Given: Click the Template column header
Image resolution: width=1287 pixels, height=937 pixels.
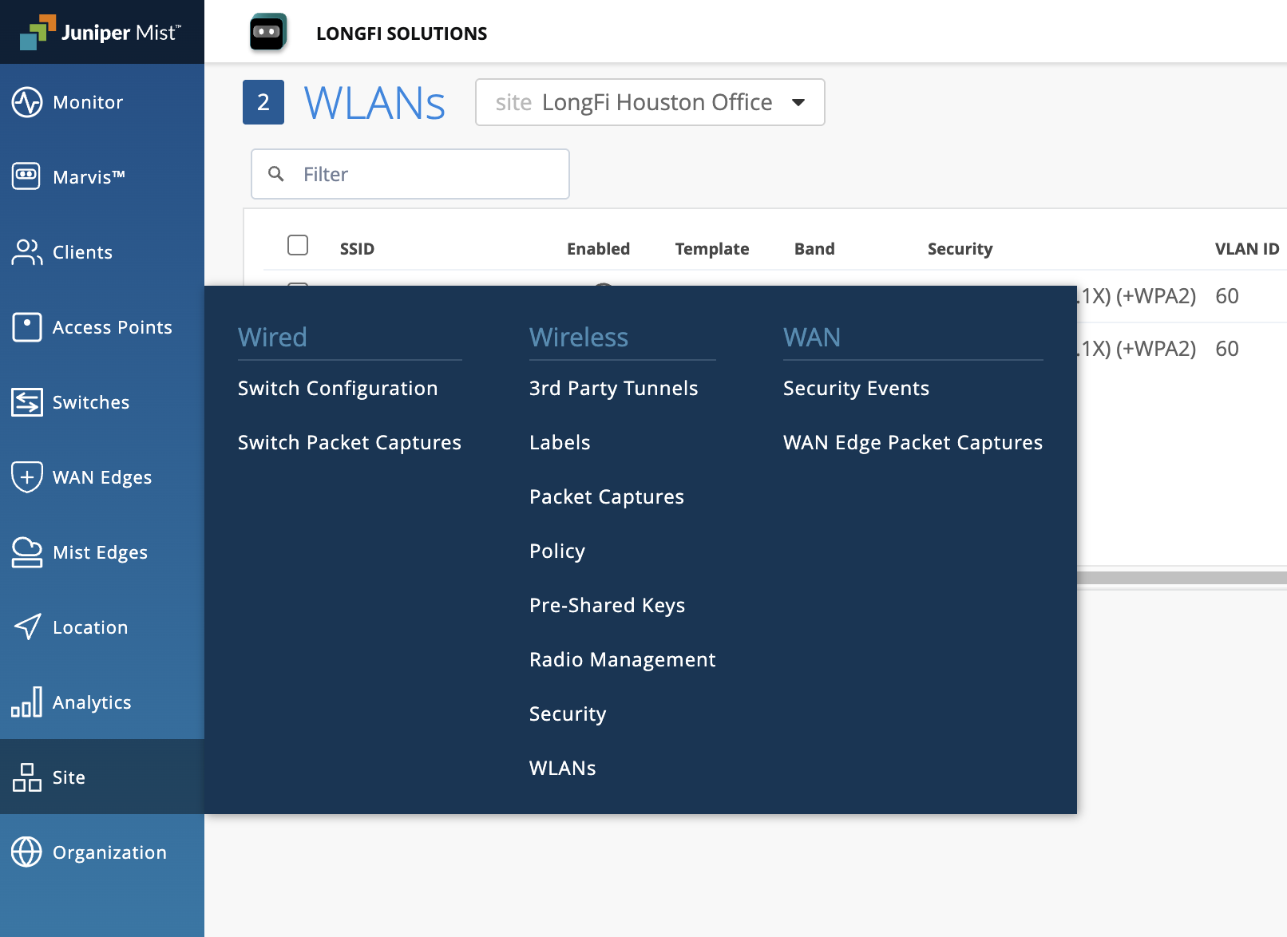Looking at the screenshot, I should click(712, 249).
